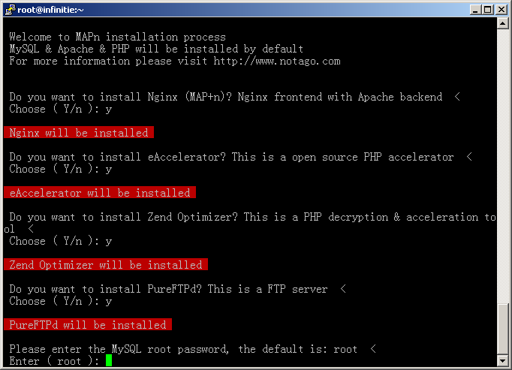Minimize the PuTTY terminal window
This screenshot has width=512, height=370.
pyautogui.click(x=475, y=10)
